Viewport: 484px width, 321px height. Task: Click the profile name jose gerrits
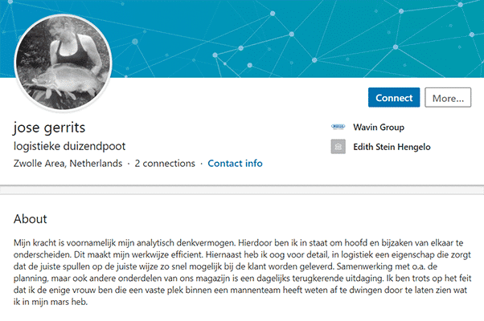pos(49,128)
